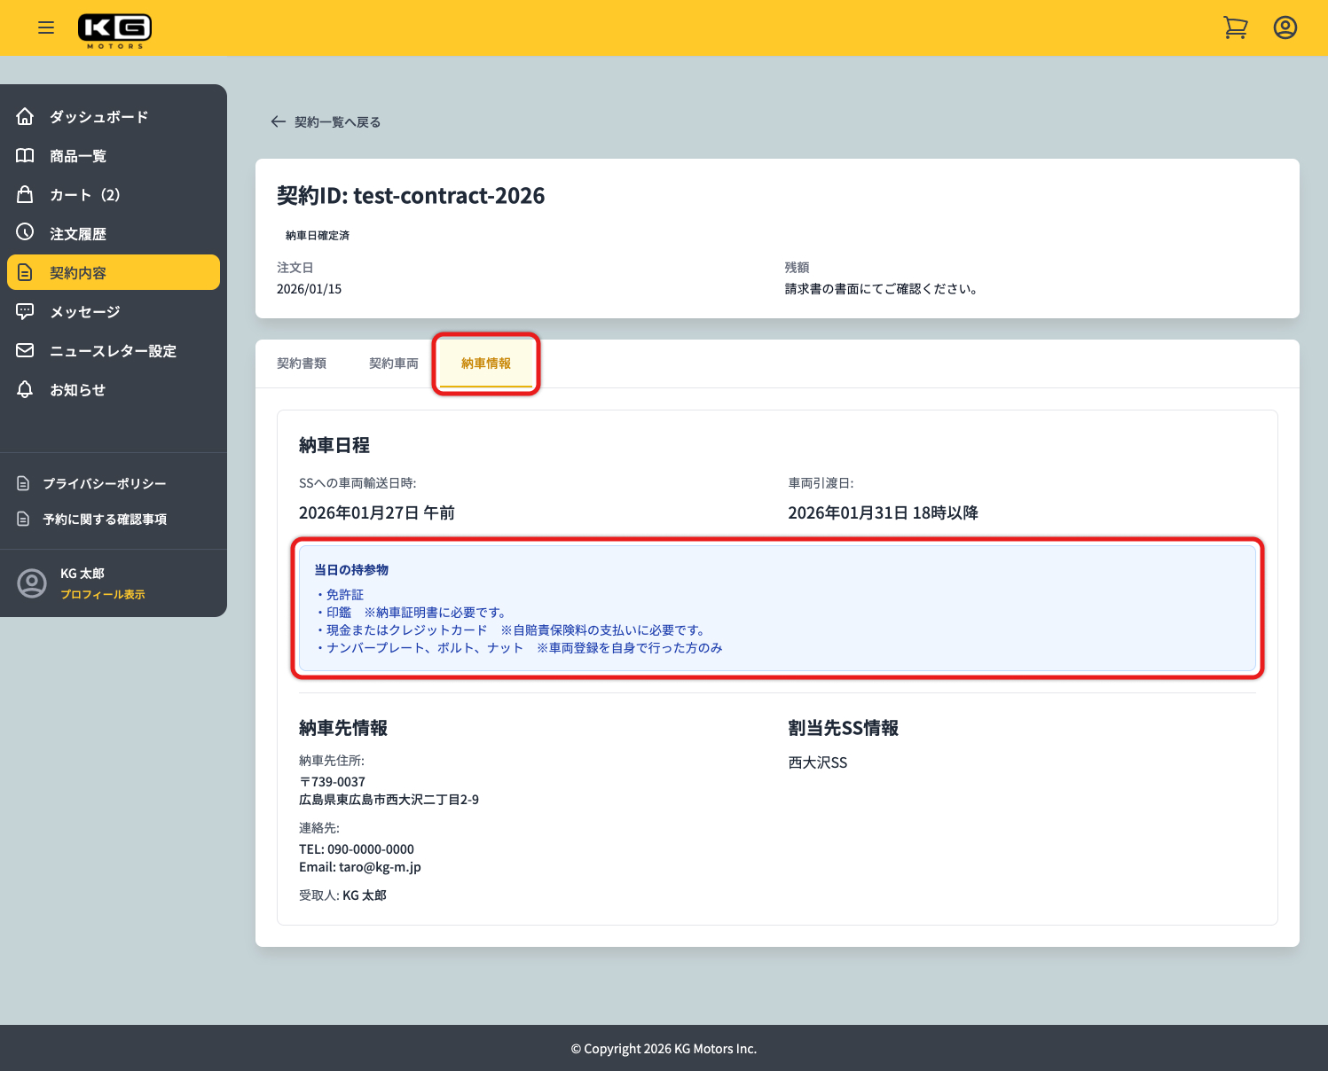1328x1071 pixels.
Task: Click the clock icon for 注文履歴
Action: [25, 233]
